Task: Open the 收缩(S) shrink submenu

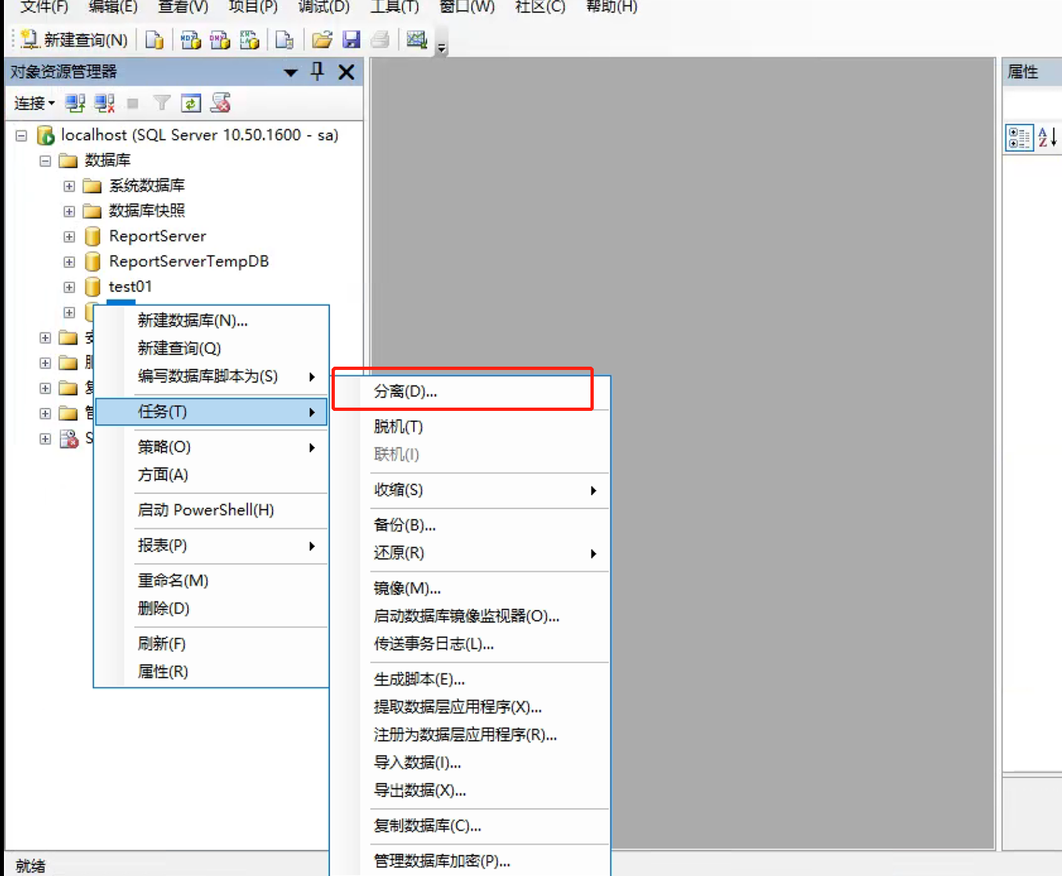Action: tap(470, 490)
